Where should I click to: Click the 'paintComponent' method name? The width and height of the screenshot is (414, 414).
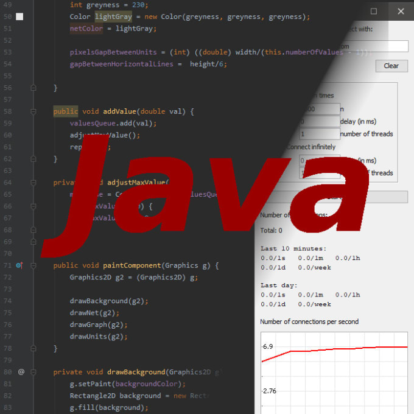pos(132,265)
